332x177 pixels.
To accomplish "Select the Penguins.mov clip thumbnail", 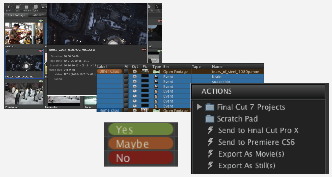I will [24, 94].
